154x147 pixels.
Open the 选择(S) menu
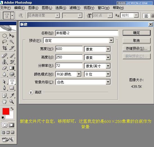[61, 8]
